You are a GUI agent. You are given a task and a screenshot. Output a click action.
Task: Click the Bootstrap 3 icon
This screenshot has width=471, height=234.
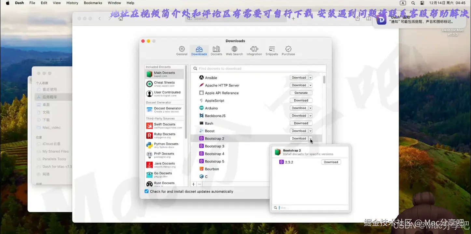201,146
